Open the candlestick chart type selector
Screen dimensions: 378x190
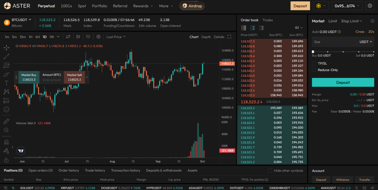click(78, 37)
